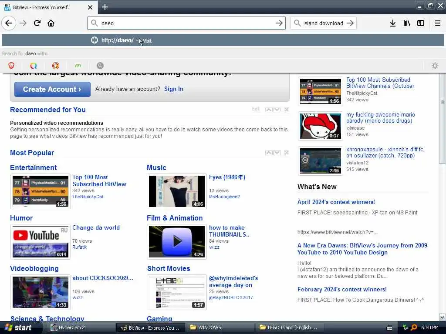This screenshot has width=446, height=334.
Task: Click the address bar containing daeo
Action: pyautogui.click(x=186, y=23)
